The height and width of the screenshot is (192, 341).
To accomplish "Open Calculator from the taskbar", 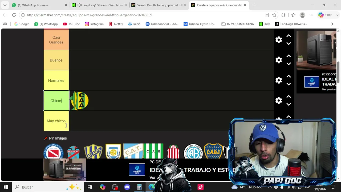I will [x=139, y=187].
